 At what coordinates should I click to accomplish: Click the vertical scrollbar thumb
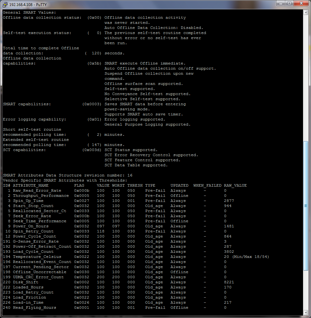click(x=306, y=206)
